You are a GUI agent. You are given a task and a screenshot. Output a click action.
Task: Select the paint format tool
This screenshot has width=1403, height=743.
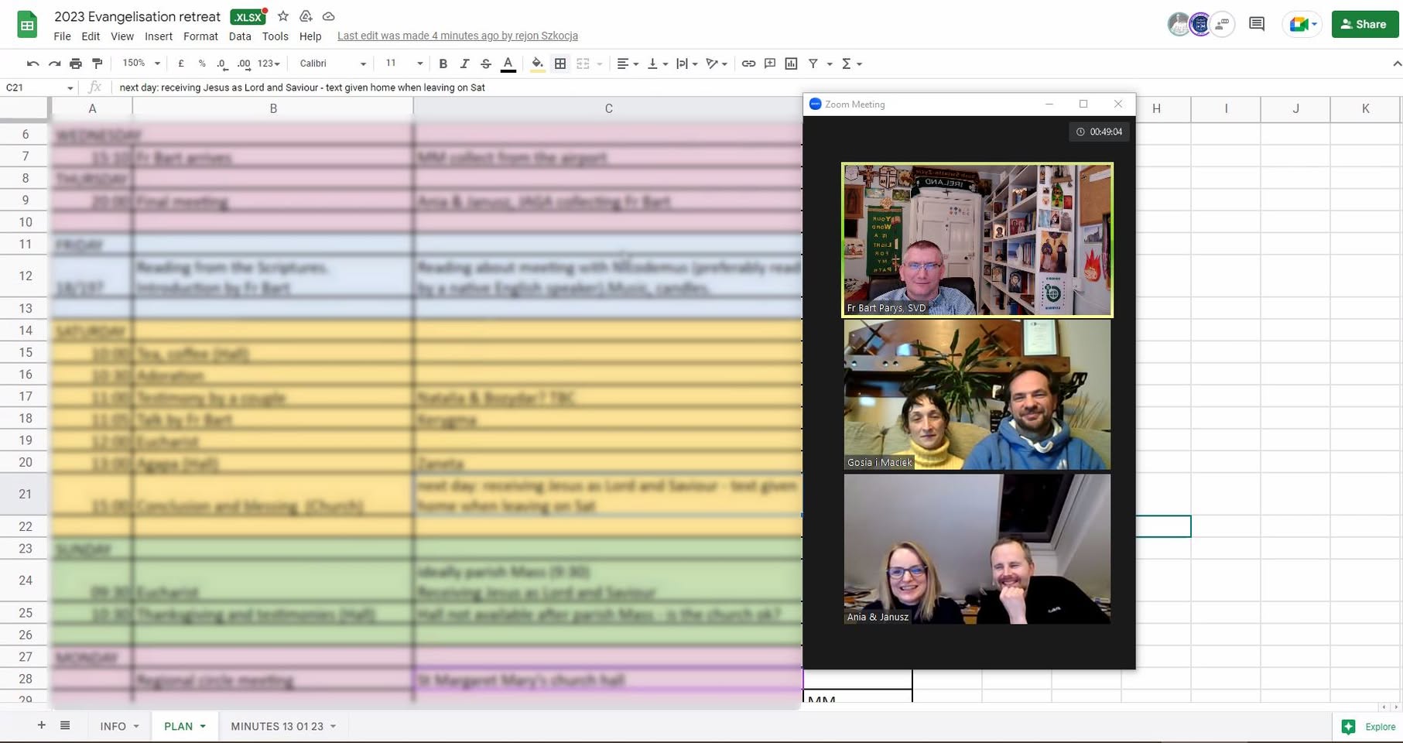(x=97, y=63)
